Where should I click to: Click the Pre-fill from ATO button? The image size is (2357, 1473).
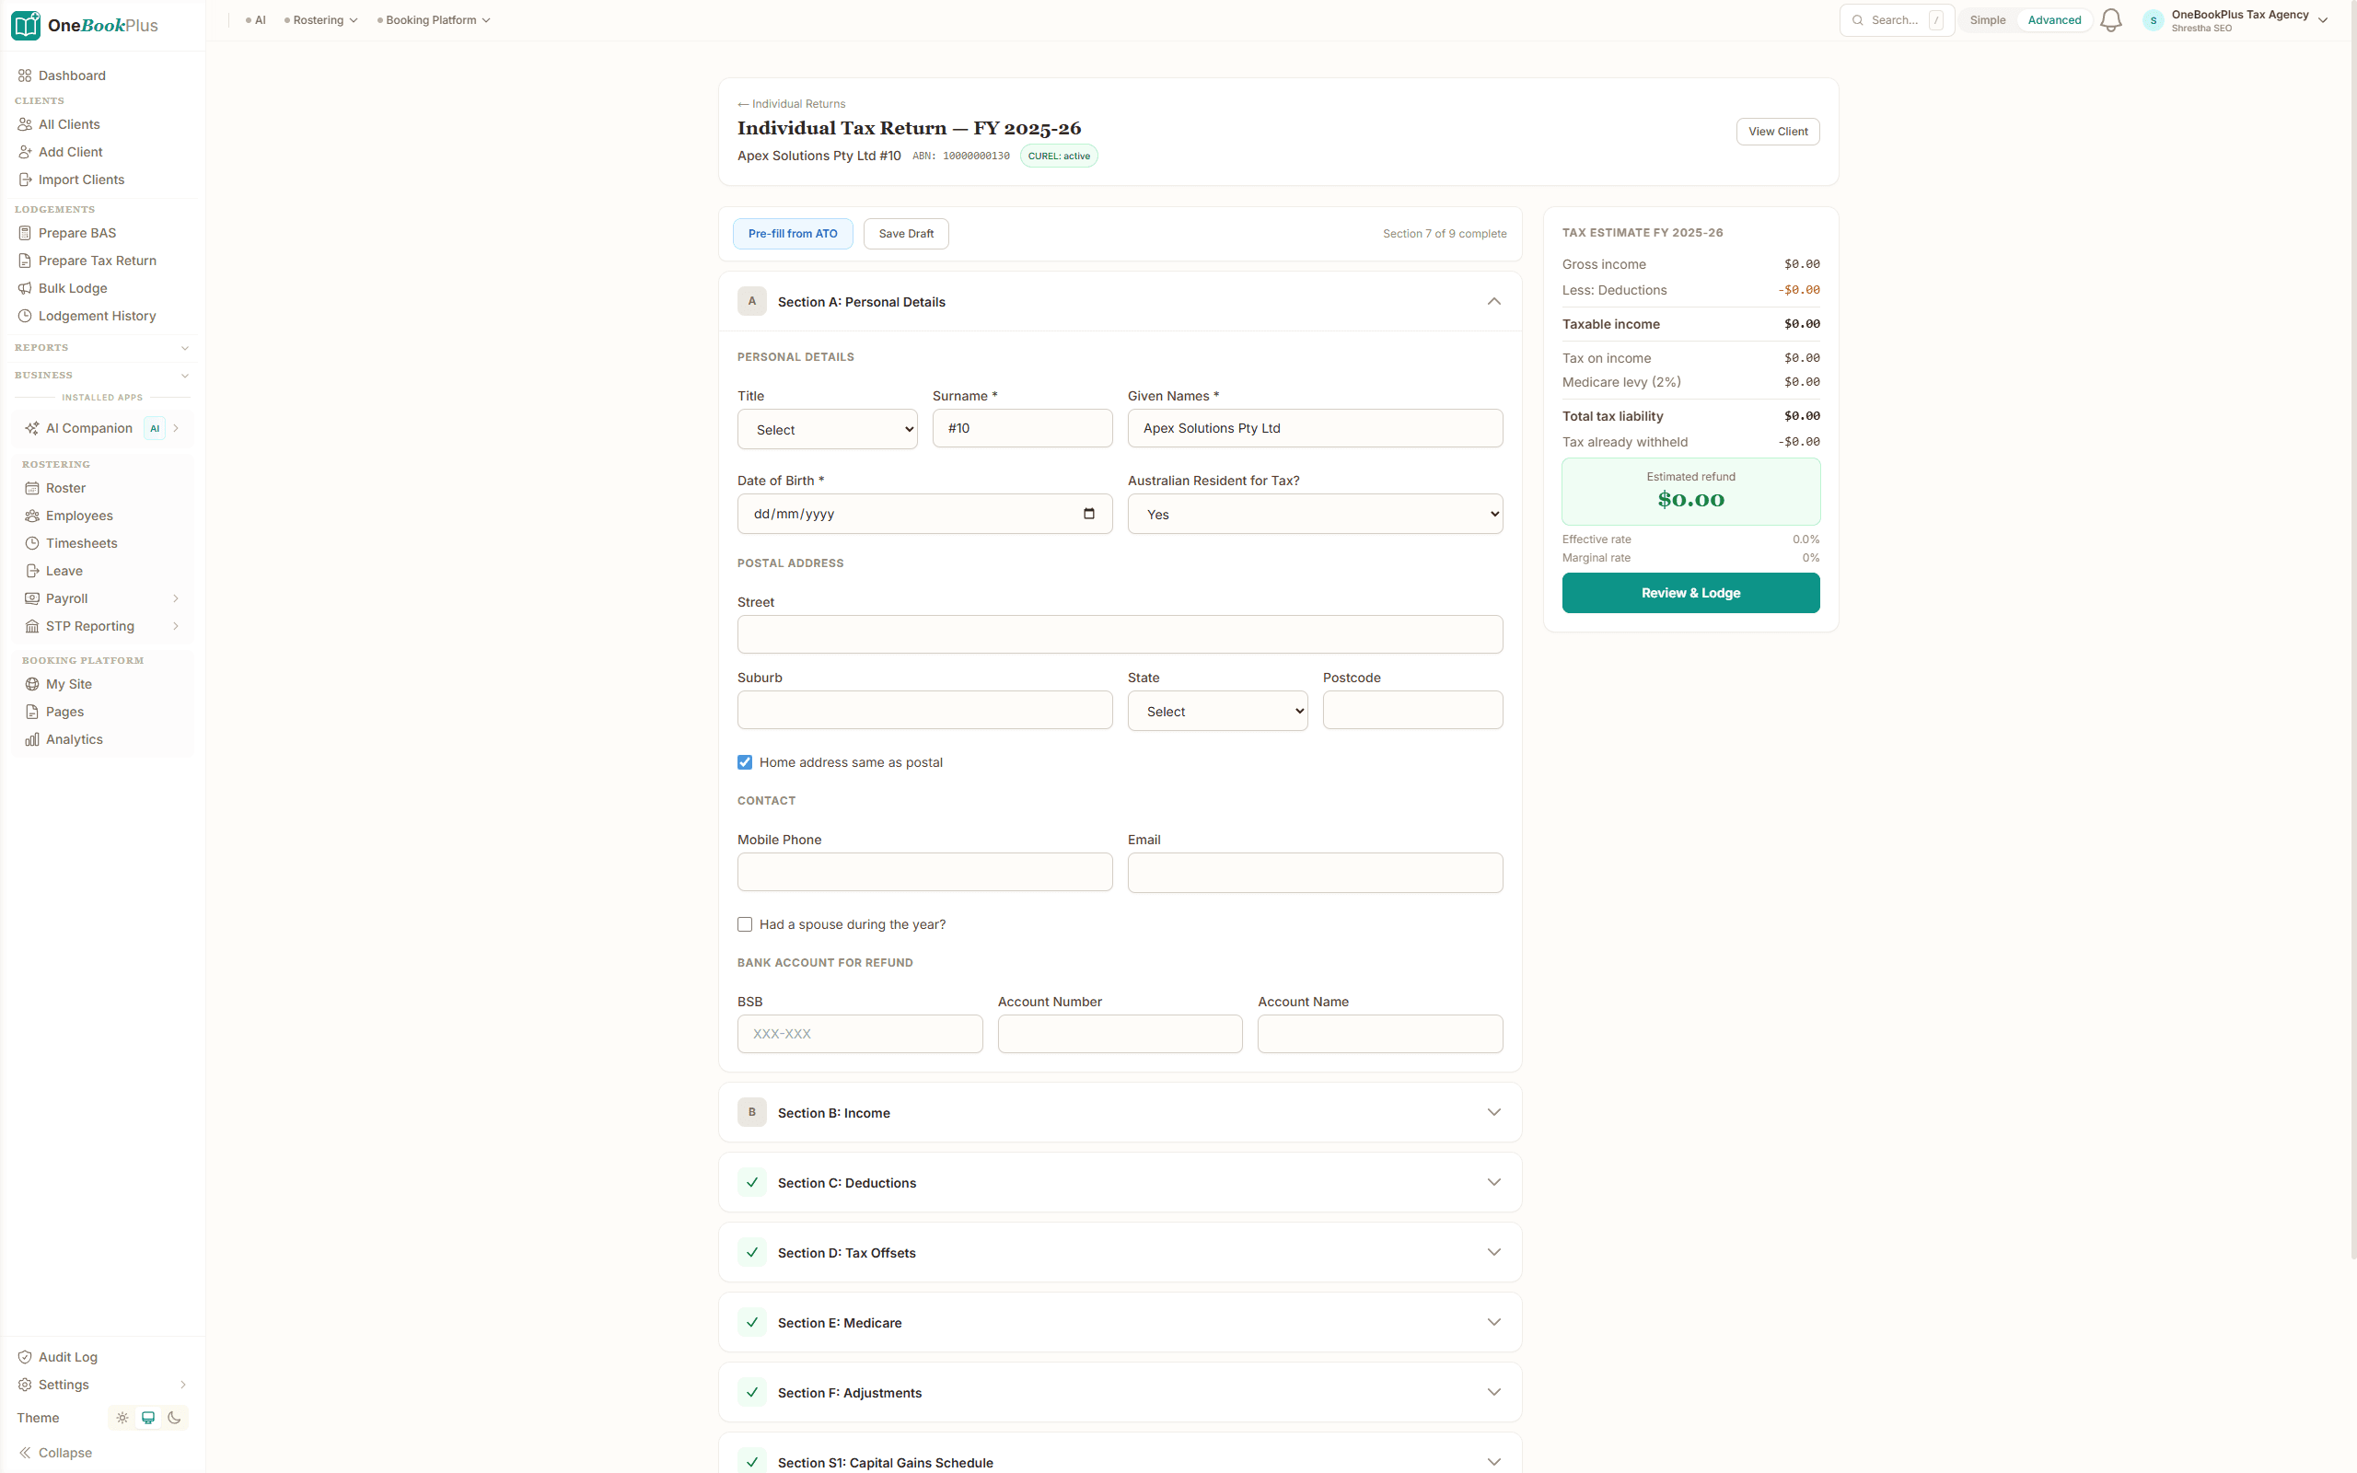click(792, 233)
